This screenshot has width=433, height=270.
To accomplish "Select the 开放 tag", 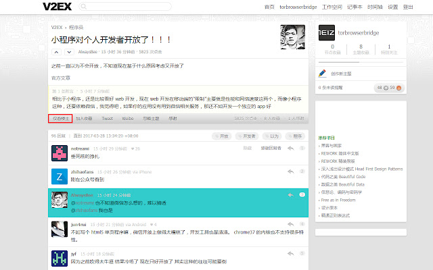I will point(222,136).
